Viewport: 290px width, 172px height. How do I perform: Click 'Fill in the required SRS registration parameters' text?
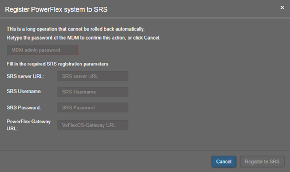pos(57,64)
